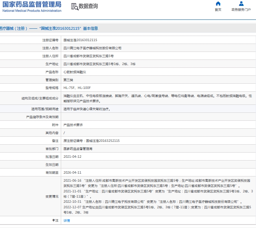Click the 2022-10-31 change record entry

153,202
